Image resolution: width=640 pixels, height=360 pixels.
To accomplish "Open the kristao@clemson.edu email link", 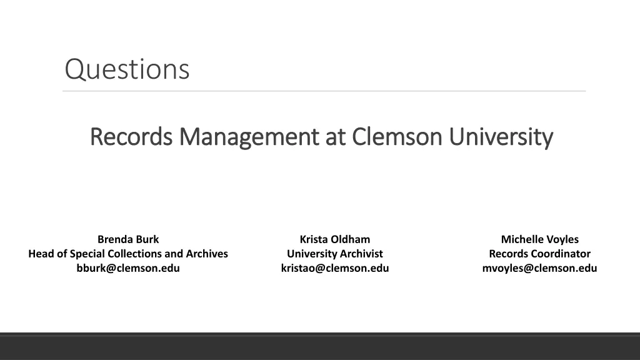I will 335,268.
